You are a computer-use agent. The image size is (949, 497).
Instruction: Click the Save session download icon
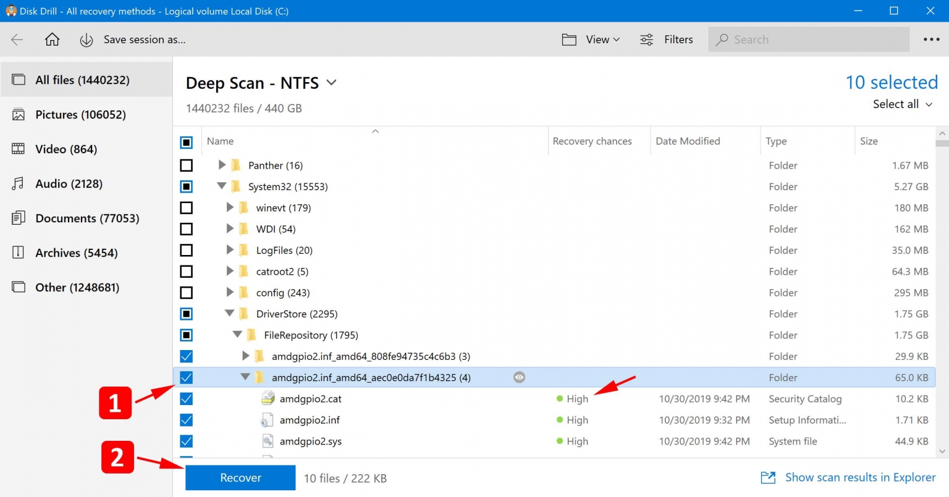coord(86,40)
